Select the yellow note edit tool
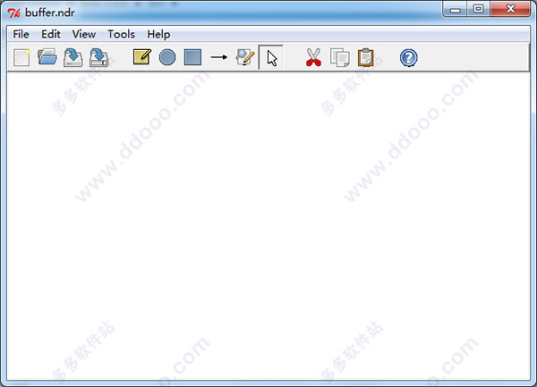Screen dimensions: 537x387 (142, 56)
